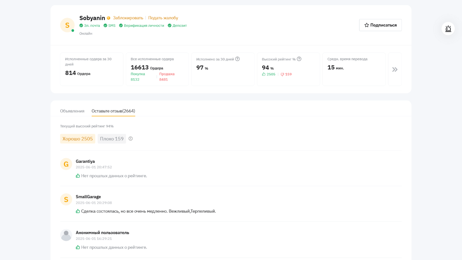Image resolution: width=462 pixels, height=260 pixels.
Task: Expand more stats with double-arrow chevron
Action: pos(395,69)
